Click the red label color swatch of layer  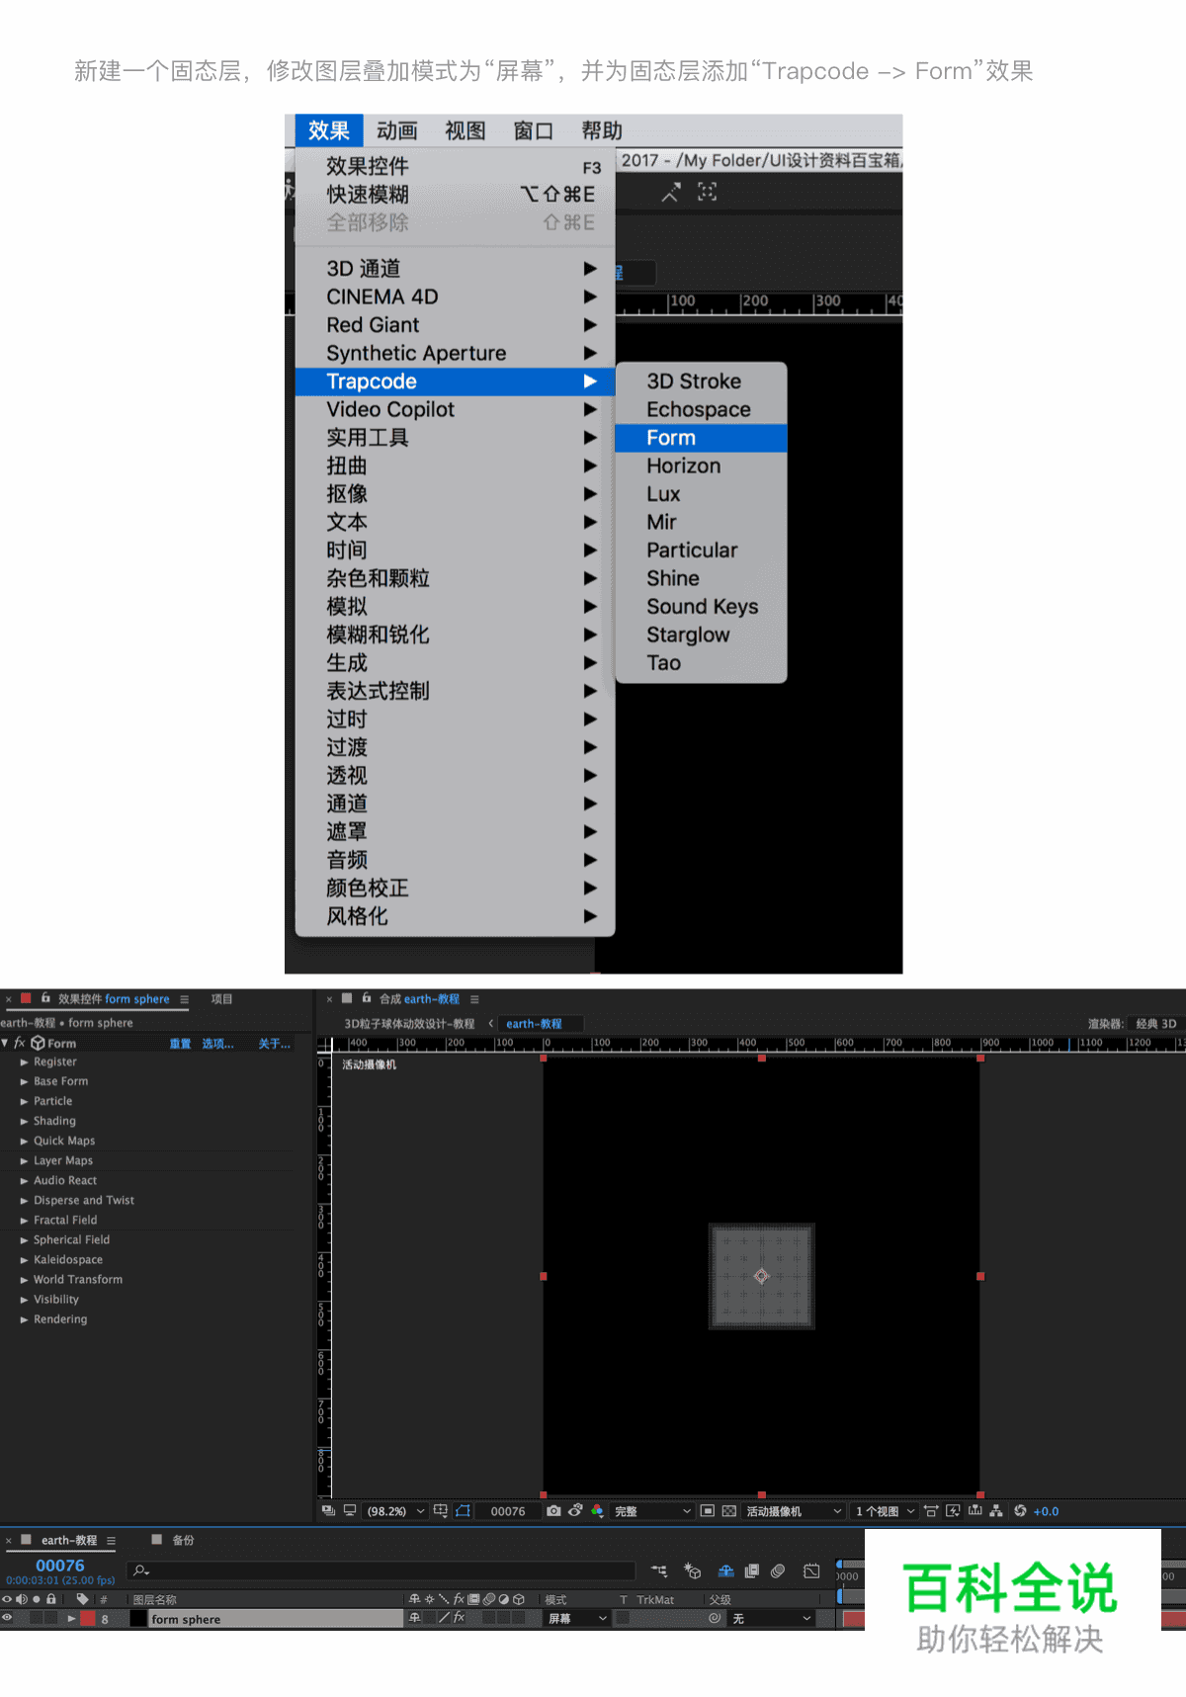pos(88,1618)
